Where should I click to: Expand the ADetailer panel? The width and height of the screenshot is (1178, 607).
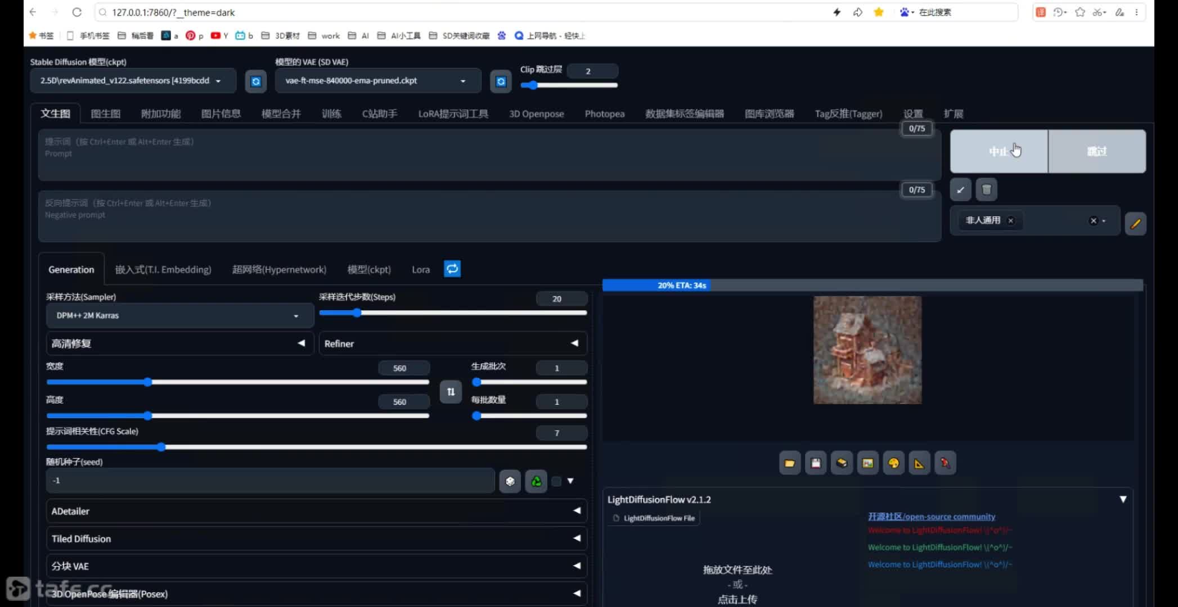coord(317,511)
